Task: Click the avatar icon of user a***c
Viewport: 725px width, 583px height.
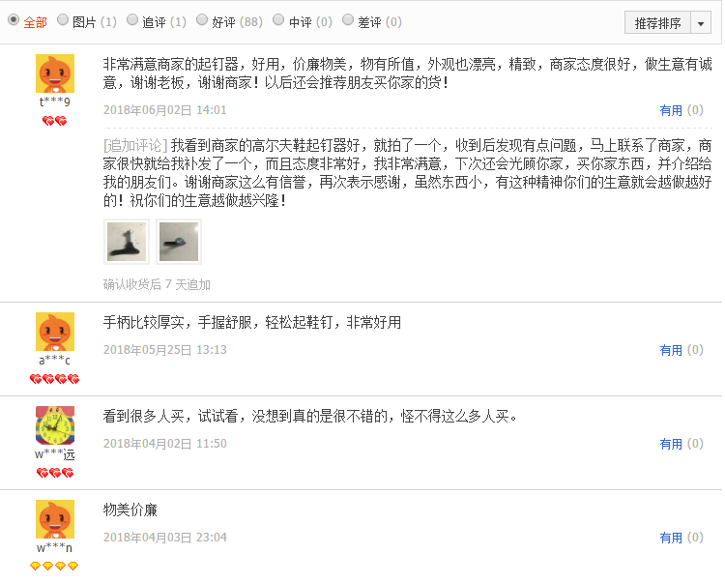Action: coord(55,332)
